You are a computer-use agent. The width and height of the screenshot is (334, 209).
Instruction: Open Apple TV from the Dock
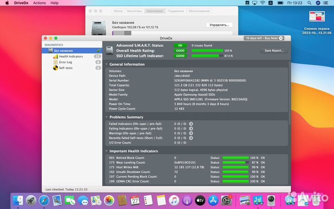[x=200, y=201]
